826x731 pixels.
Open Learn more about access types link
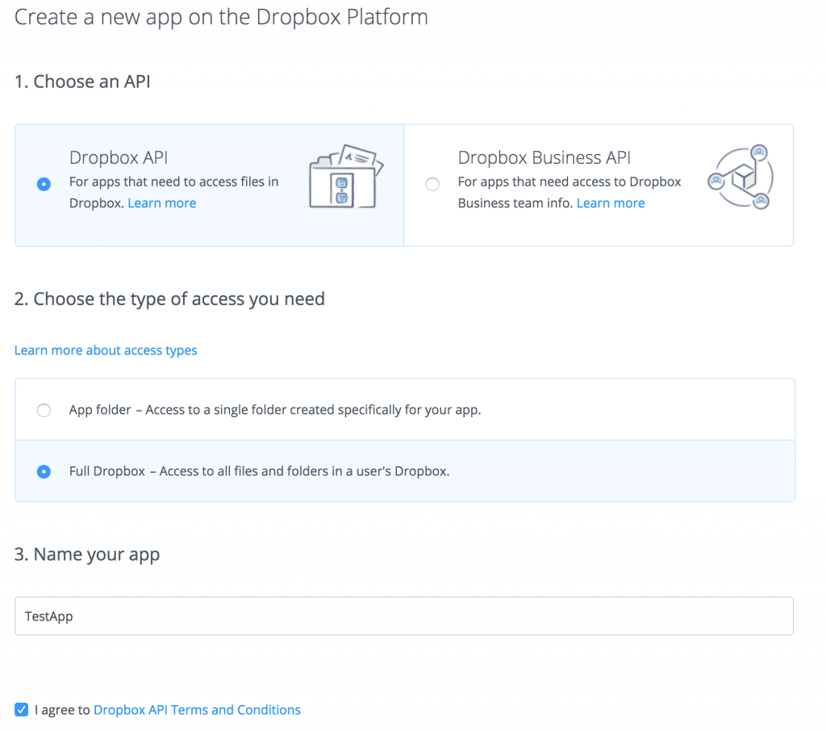(106, 350)
